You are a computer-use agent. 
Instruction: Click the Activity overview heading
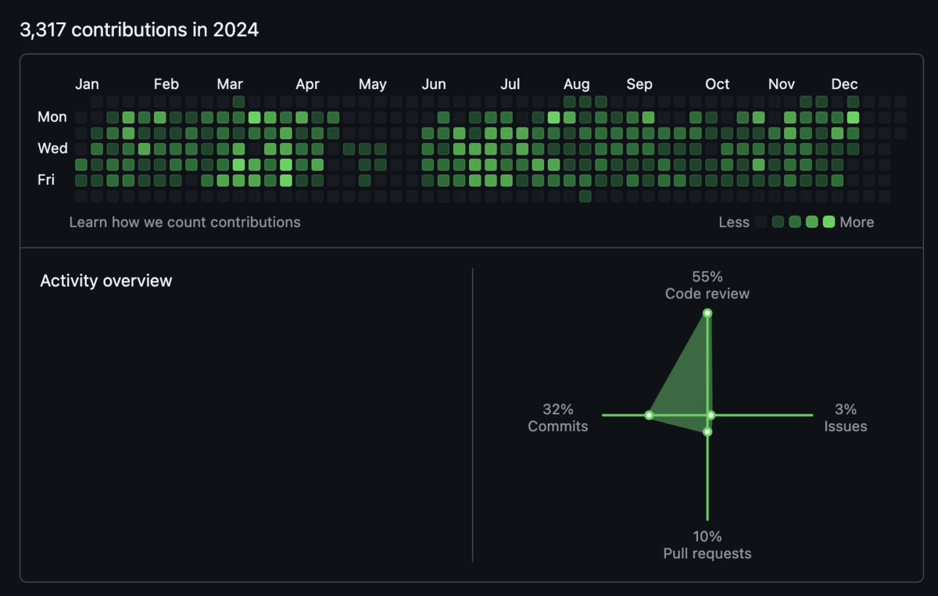(106, 280)
